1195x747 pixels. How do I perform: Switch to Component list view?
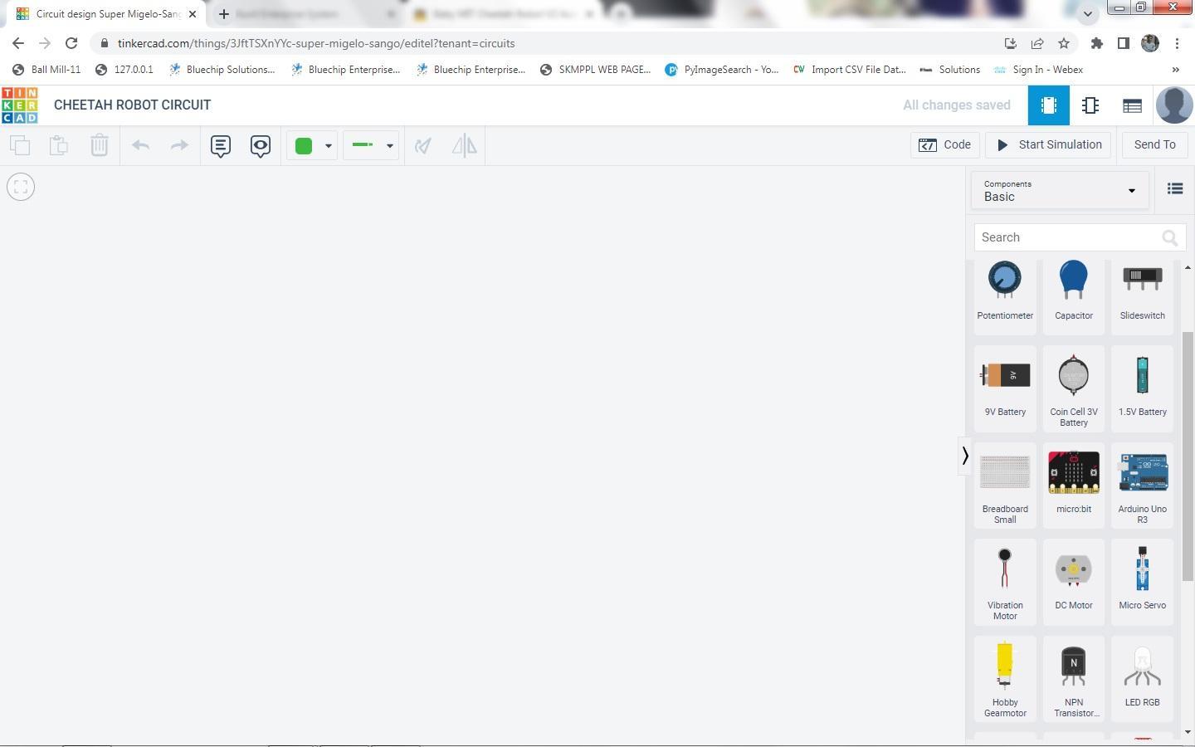(1132, 105)
